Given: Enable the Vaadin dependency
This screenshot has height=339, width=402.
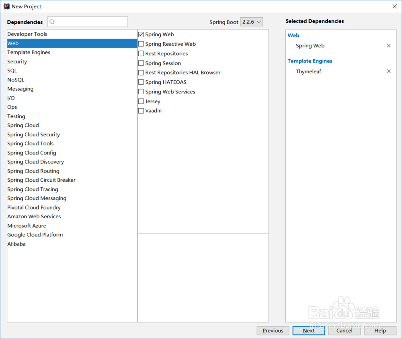Looking at the screenshot, I should point(141,111).
